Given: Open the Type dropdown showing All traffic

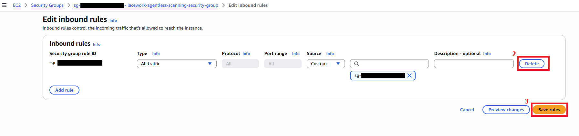Looking at the screenshot, I should [x=177, y=64].
